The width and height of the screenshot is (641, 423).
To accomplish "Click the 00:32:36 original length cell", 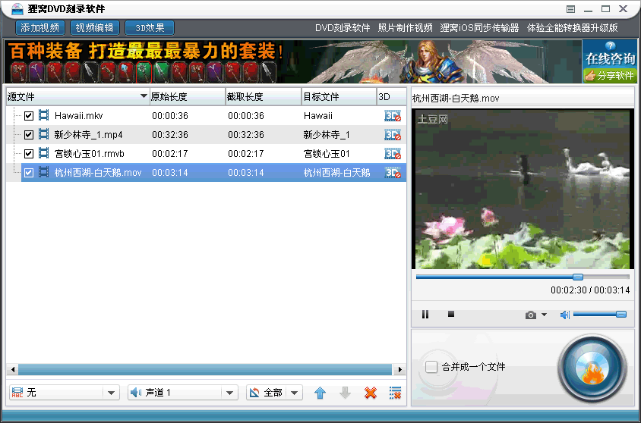I will click(170, 135).
